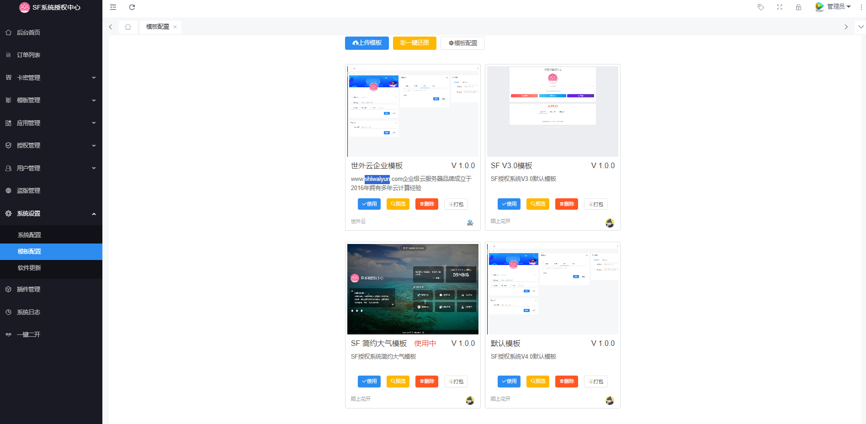This screenshot has width=866, height=424.
Task: Click the refresh icon in top bar
Action: pyautogui.click(x=132, y=7)
